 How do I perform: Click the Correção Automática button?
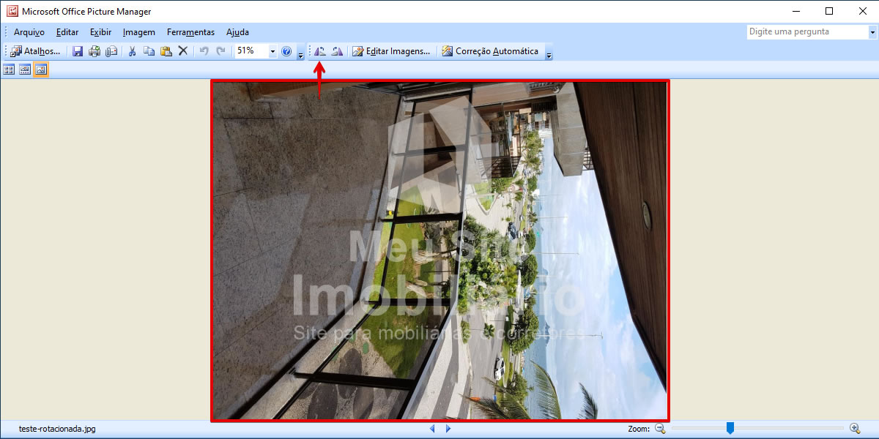click(x=490, y=51)
